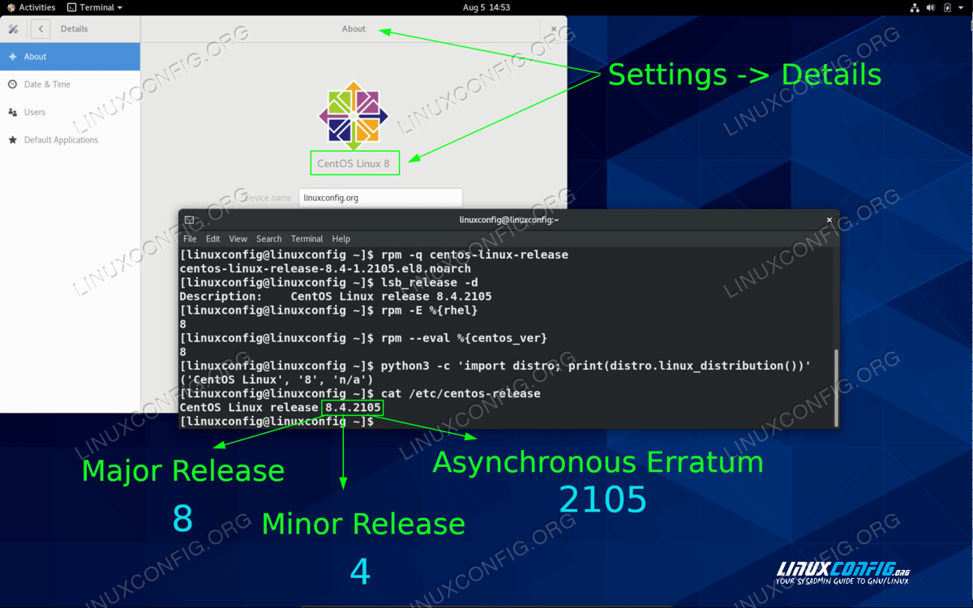Click the CentOS Linux 8 label
The image size is (973, 608).
click(x=354, y=164)
